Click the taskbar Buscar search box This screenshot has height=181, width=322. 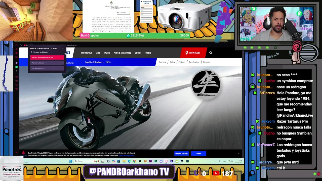tap(87, 161)
